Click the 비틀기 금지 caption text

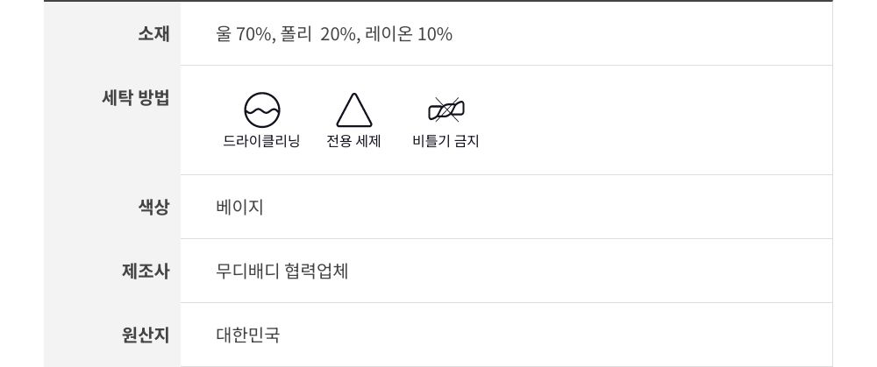[446, 141]
